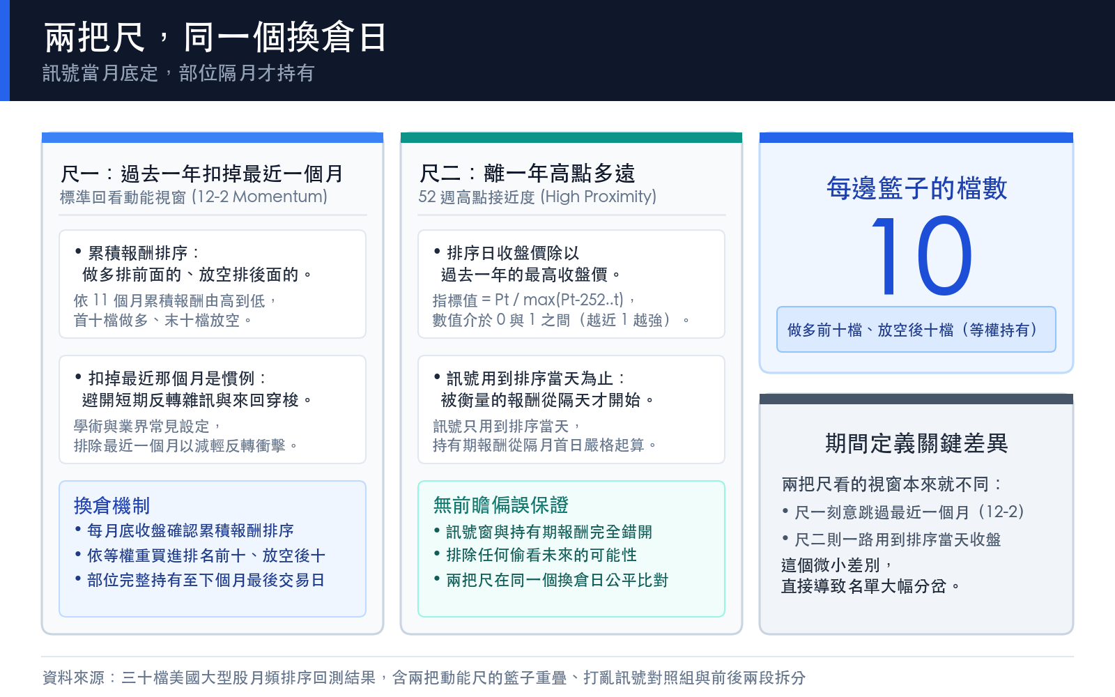Click the heading "尺二：離一年高點多遠"
This screenshot has width=1115, height=697.
click(x=528, y=174)
